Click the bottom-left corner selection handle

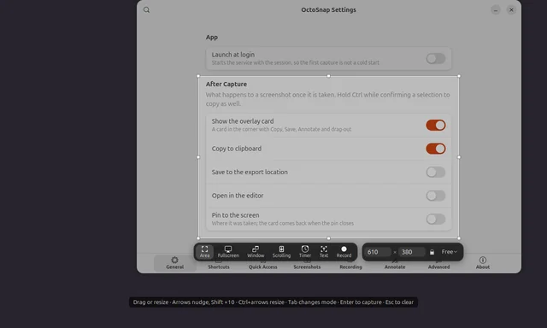198,238
